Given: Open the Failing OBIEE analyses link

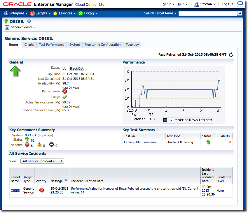Looking at the screenshot, I should (140, 142).
